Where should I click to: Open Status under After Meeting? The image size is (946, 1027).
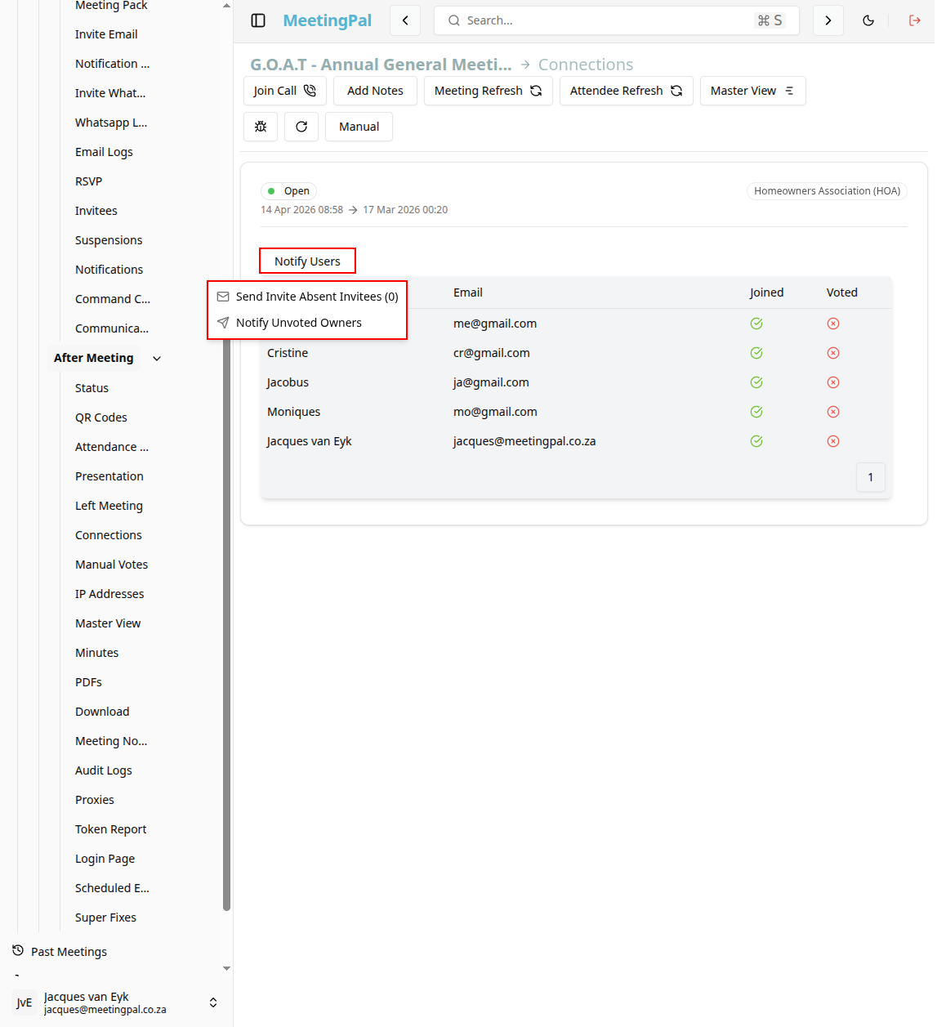[91, 388]
